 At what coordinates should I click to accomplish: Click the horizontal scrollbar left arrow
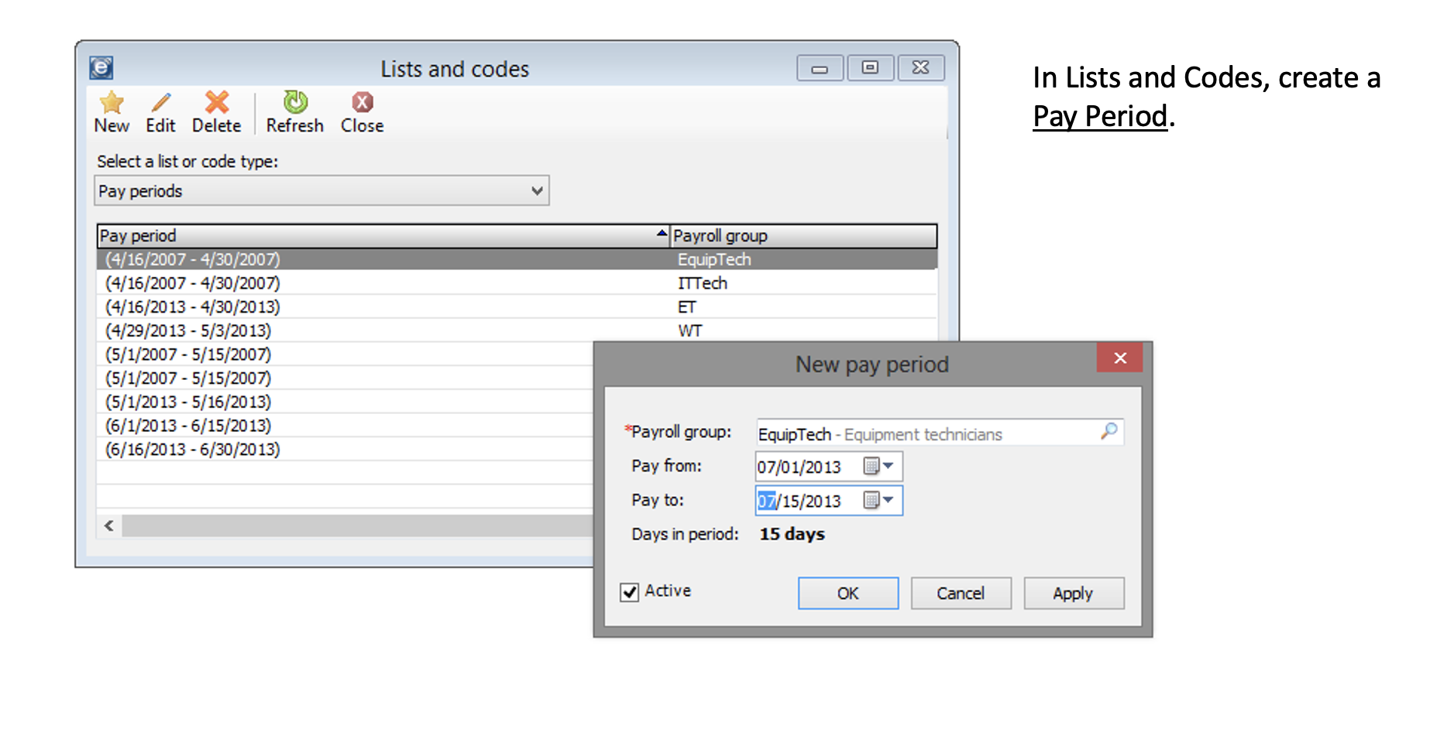(109, 526)
